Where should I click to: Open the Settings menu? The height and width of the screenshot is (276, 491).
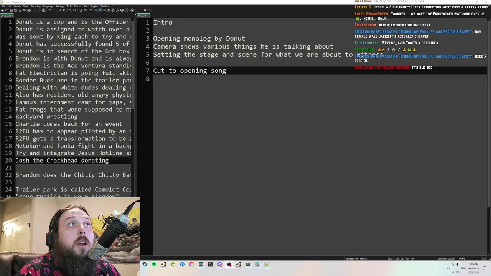[x=60, y=6]
